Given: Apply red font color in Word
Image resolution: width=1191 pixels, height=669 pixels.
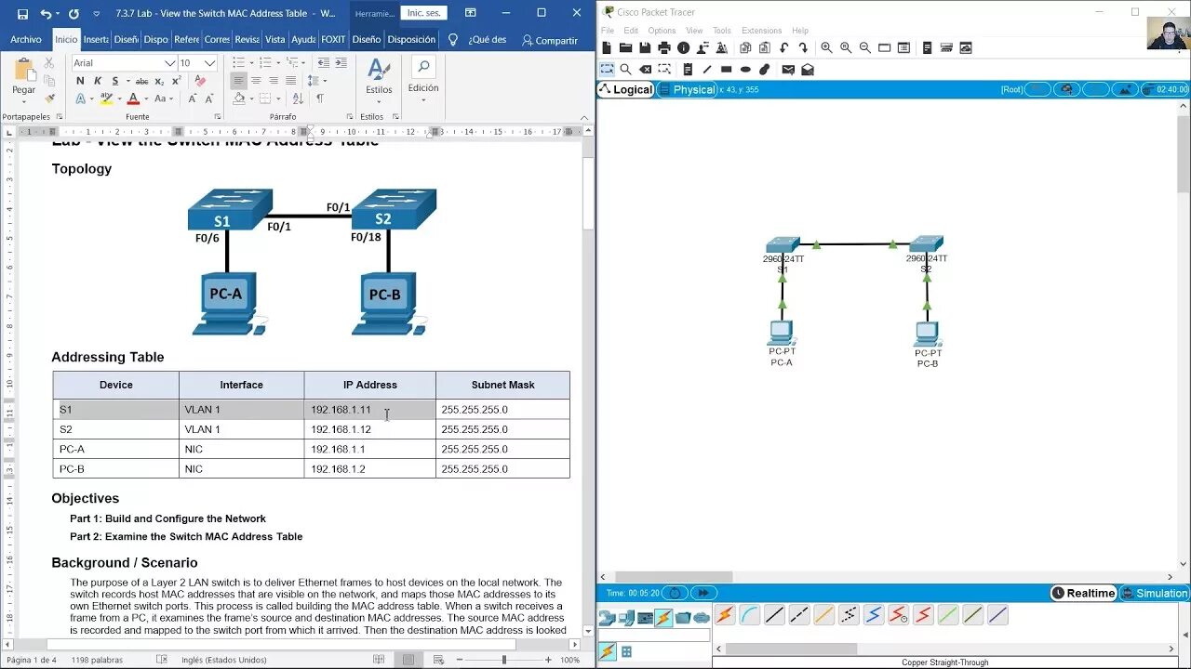Looking at the screenshot, I should pos(133,98).
